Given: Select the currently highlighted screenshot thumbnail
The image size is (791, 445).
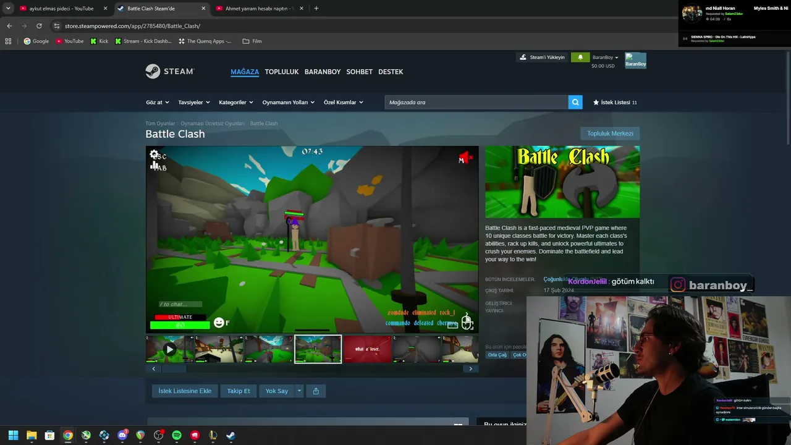Looking at the screenshot, I should pyautogui.click(x=318, y=349).
